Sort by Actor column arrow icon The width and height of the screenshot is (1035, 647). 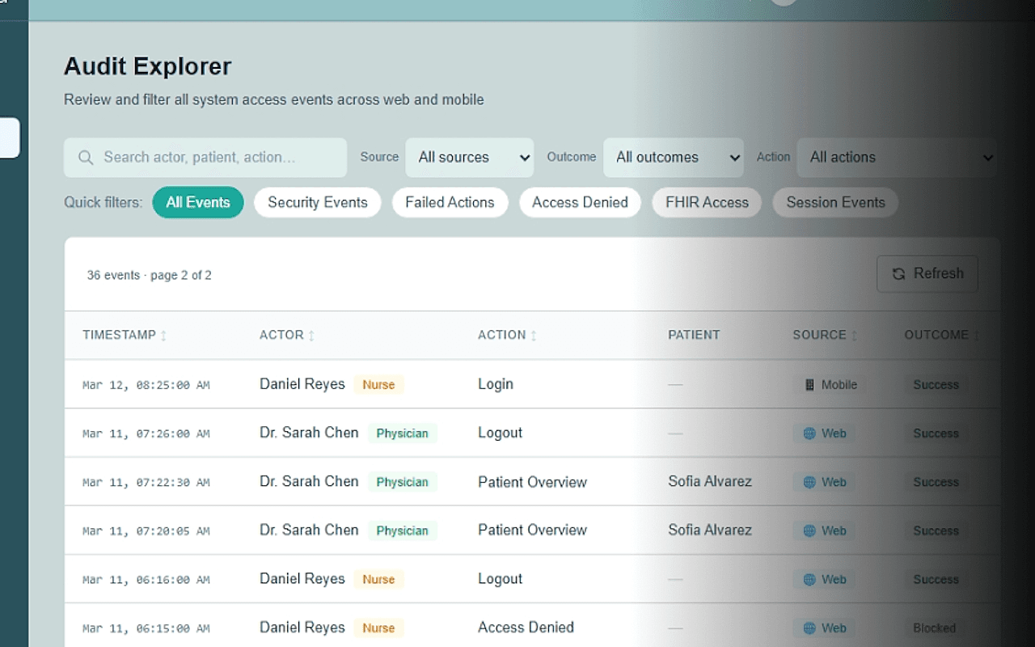click(312, 336)
